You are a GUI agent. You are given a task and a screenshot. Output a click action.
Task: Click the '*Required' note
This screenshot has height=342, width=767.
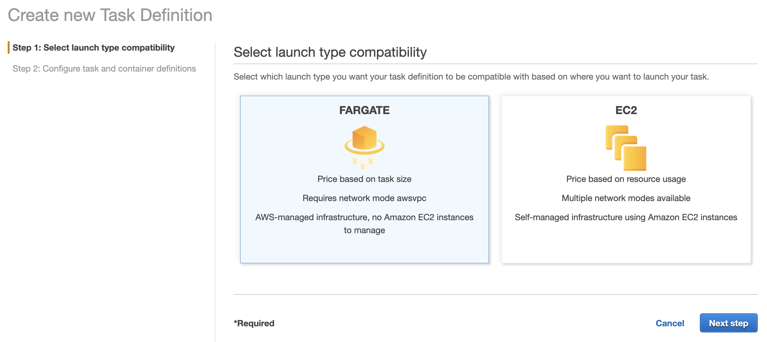click(254, 323)
